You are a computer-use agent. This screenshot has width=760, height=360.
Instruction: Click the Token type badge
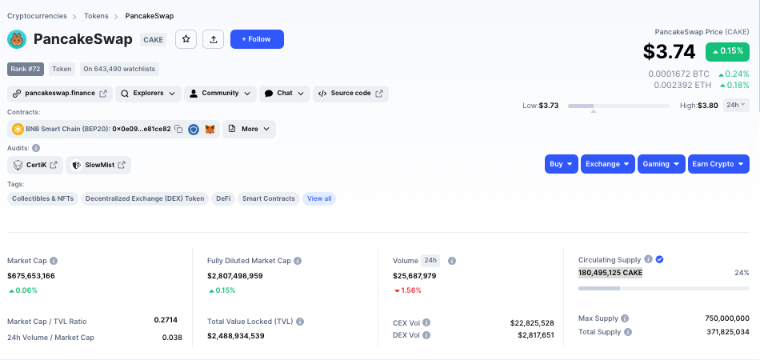62,70
